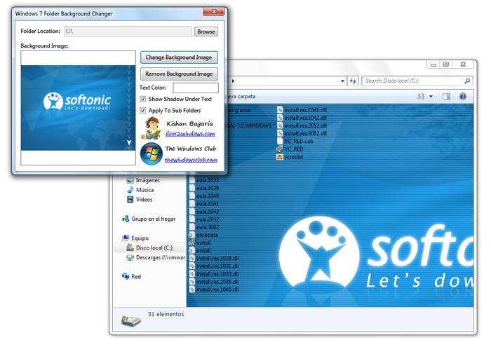Open Explorer help question mark icon
491x347 pixels.
tap(464, 96)
